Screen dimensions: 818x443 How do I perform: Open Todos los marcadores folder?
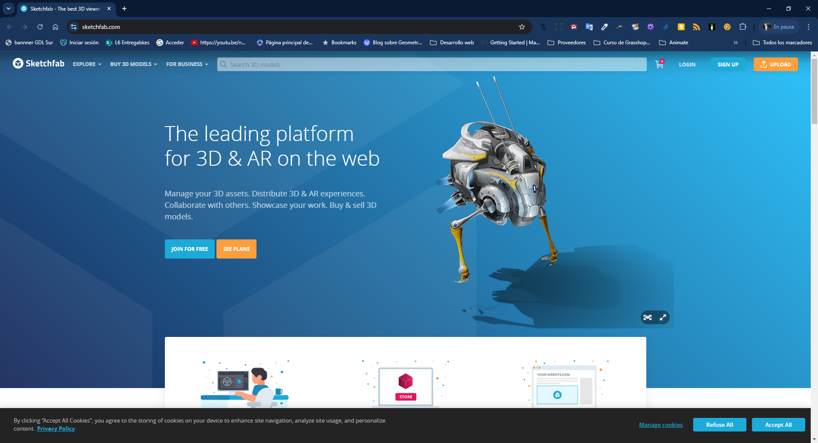coord(782,43)
